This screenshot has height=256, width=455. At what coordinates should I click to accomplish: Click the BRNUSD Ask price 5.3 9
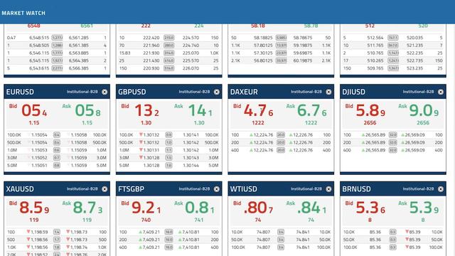coord(424,208)
